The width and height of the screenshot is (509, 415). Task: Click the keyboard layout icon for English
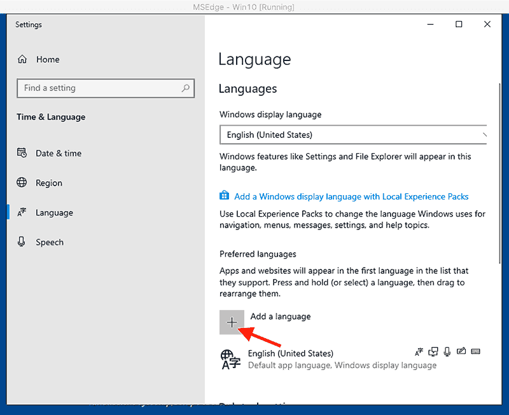click(476, 351)
